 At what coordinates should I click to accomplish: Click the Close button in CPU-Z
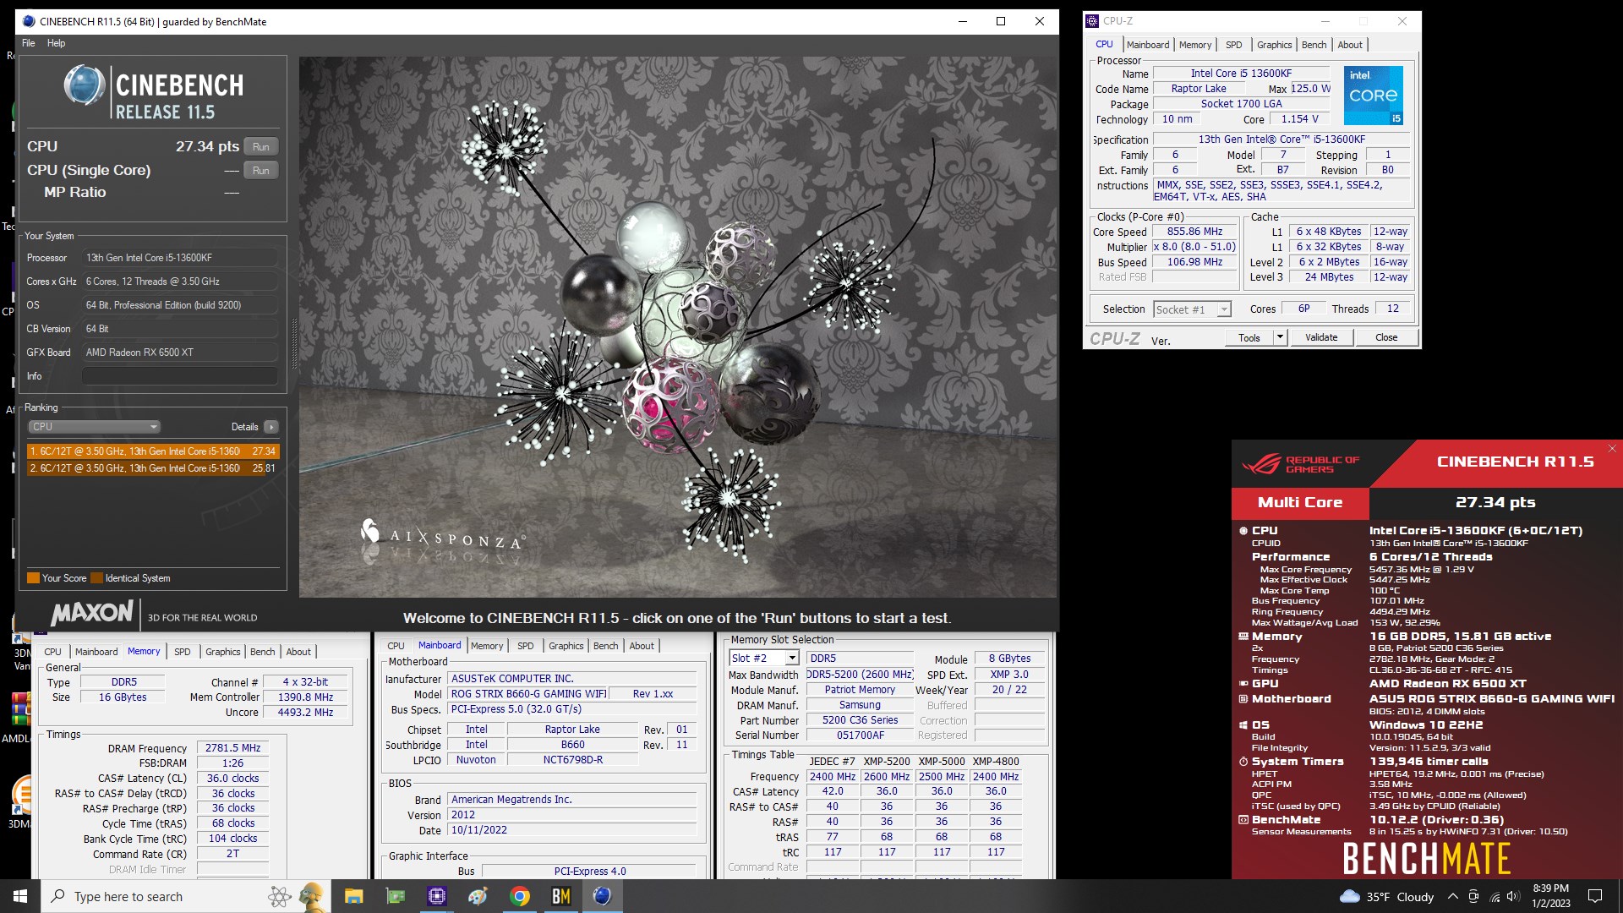[x=1386, y=337]
